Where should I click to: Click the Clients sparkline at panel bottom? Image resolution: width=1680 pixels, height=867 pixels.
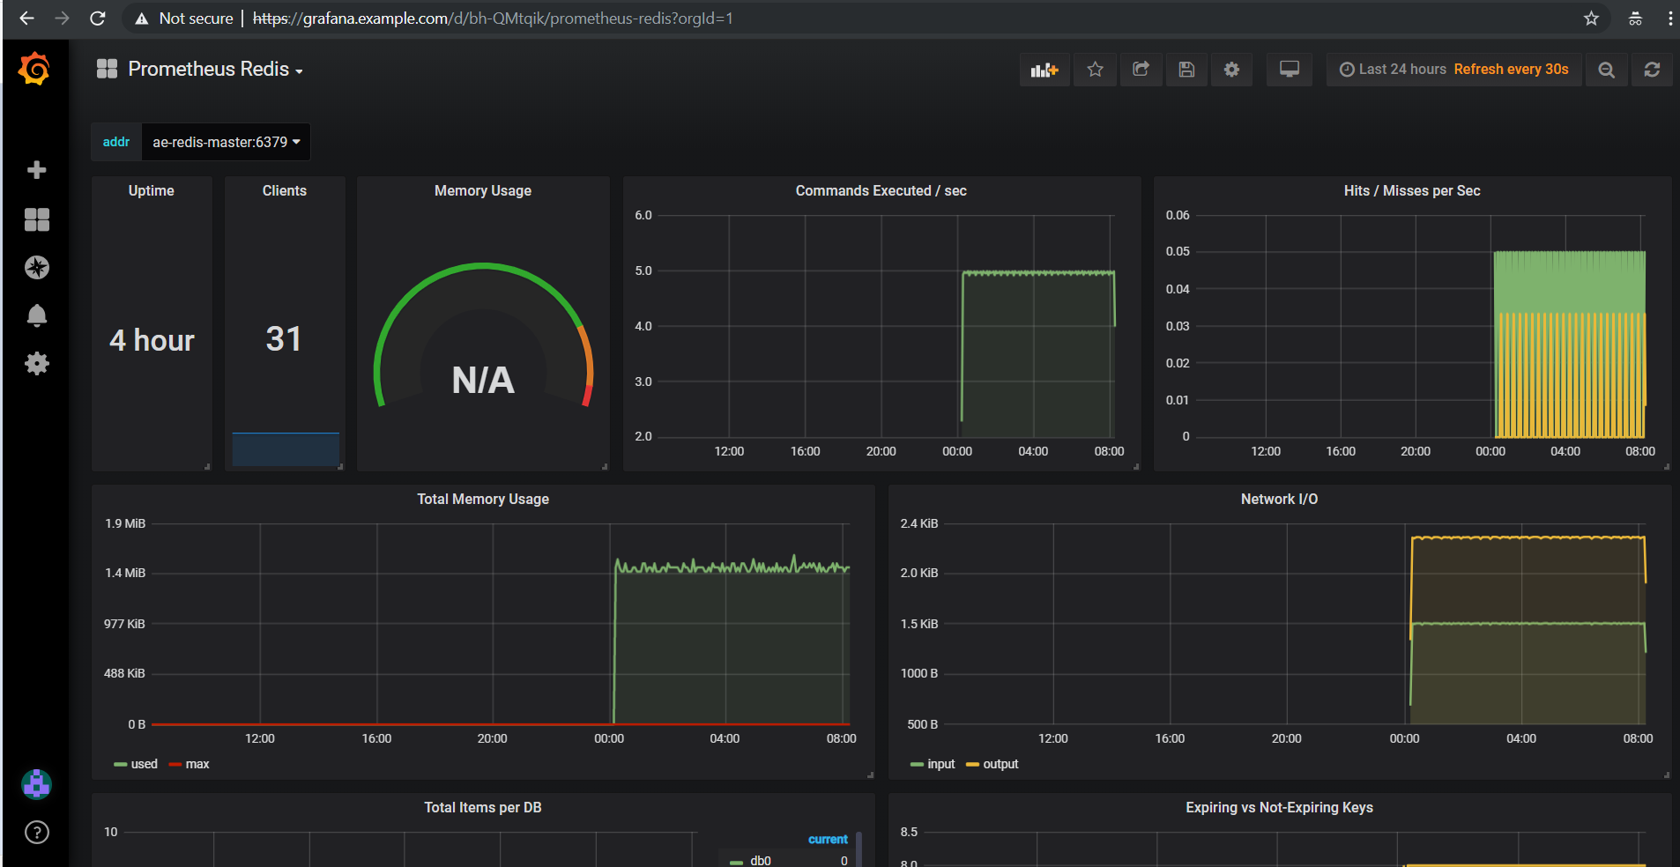tap(286, 448)
